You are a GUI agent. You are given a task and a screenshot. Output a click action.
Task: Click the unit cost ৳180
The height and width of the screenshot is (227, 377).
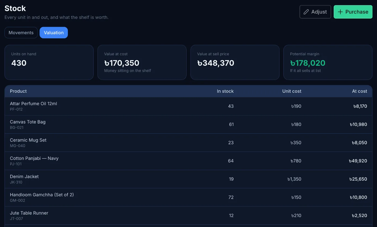(x=296, y=124)
